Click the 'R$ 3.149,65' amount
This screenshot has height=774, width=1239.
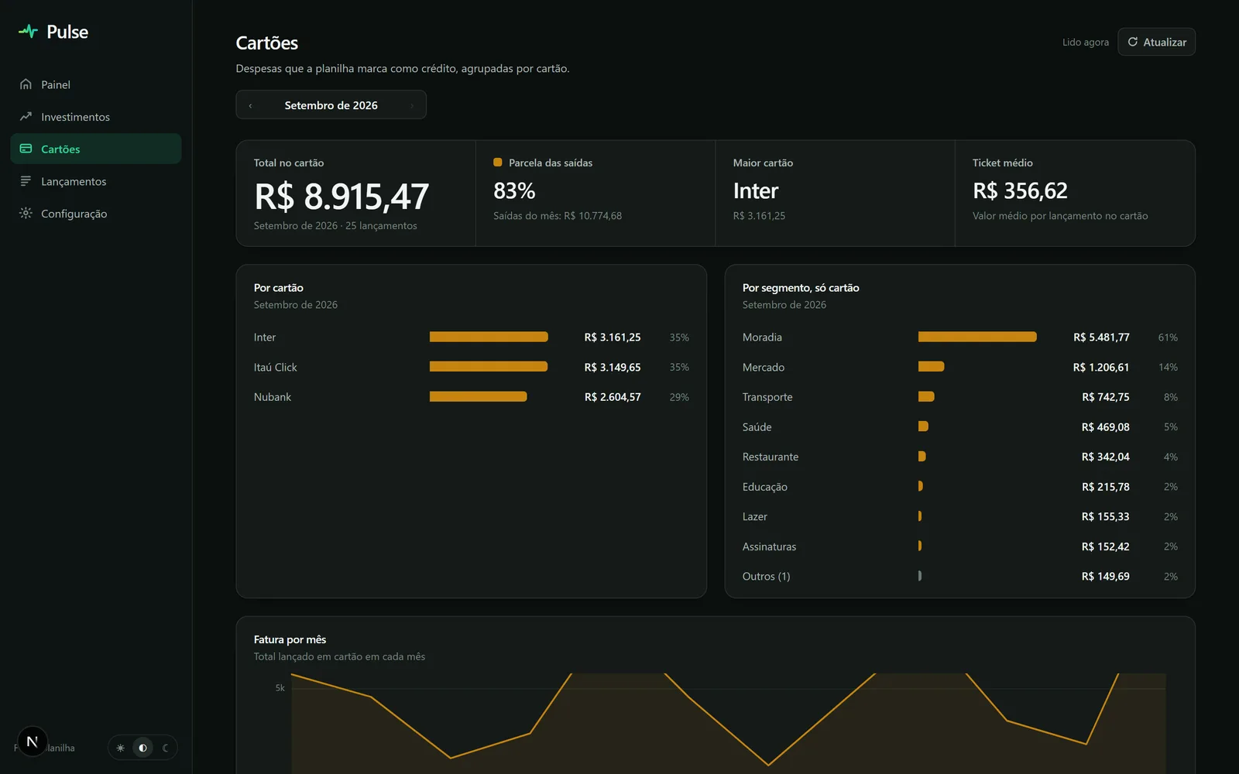click(x=613, y=367)
